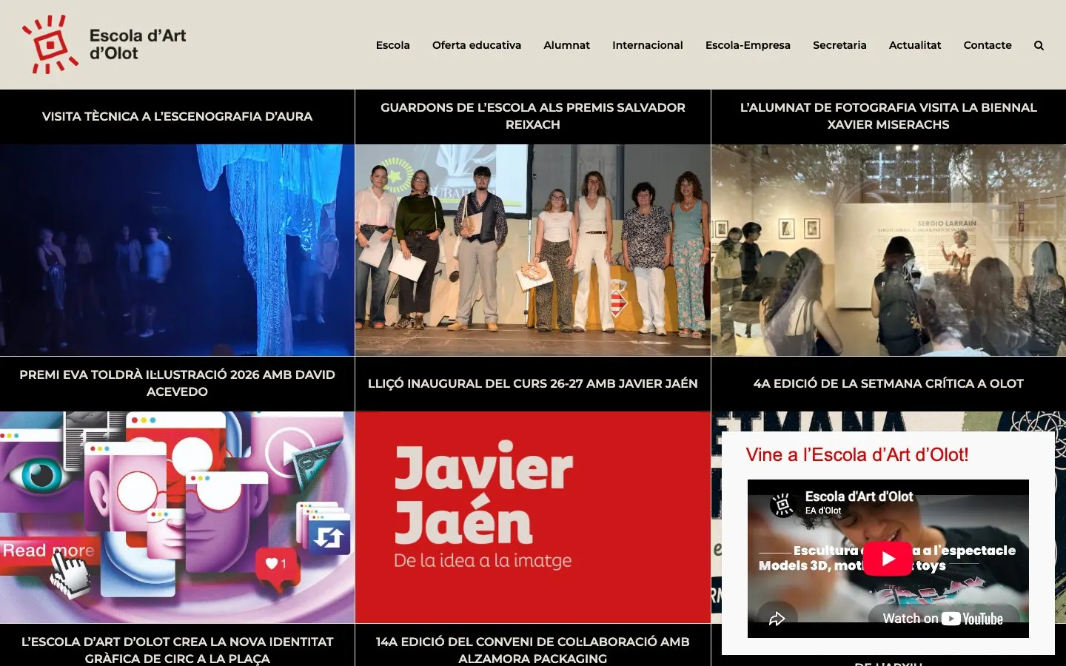
Task: Open the Visita tècnica a l'escenografia d'Aura article
Action: coord(177,116)
